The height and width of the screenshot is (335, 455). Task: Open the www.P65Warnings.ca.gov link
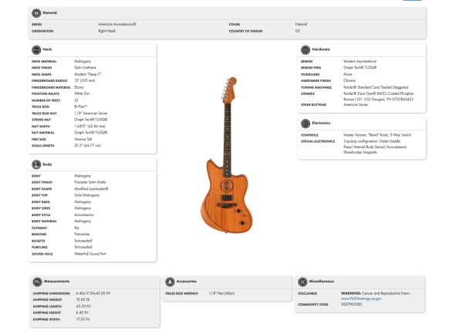[361, 299]
